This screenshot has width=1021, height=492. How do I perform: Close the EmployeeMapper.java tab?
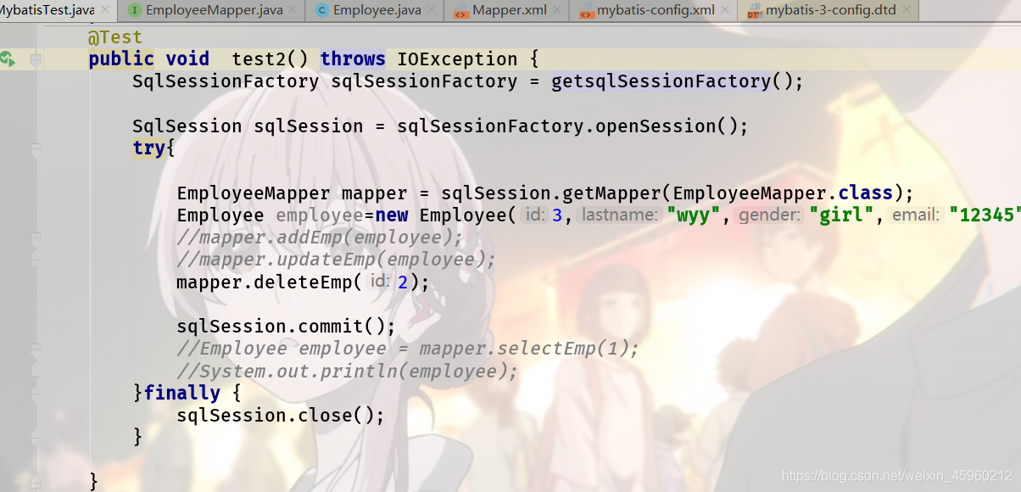pyautogui.click(x=294, y=11)
